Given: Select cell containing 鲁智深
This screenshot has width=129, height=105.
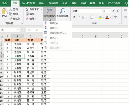Looking at the screenshot, I should pyautogui.click(x=31, y=92).
